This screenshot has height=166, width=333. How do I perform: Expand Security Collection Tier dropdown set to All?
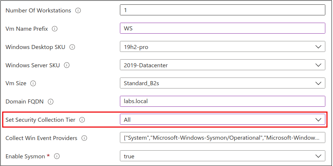[222, 120]
